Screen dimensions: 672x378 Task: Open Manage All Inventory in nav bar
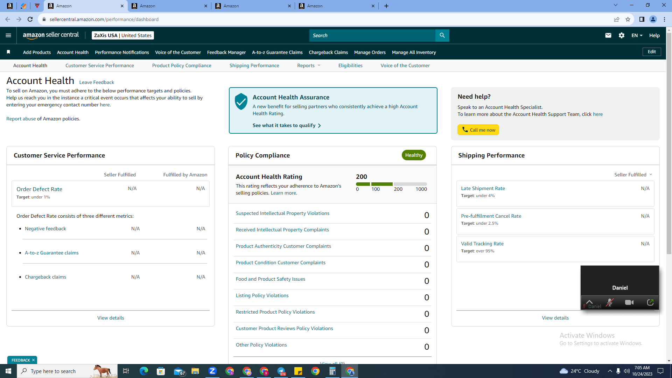(414, 52)
